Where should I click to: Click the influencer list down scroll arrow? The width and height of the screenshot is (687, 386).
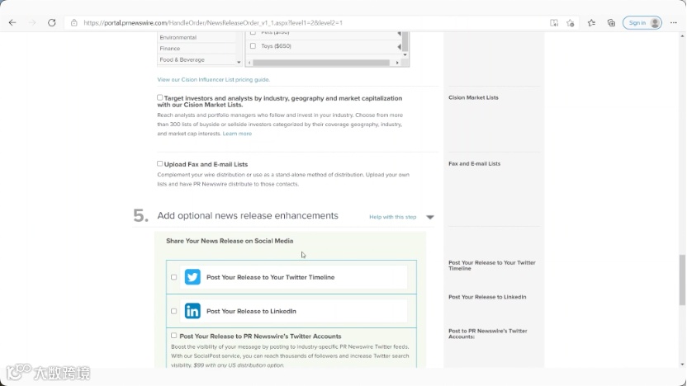pyautogui.click(x=405, y=55)
